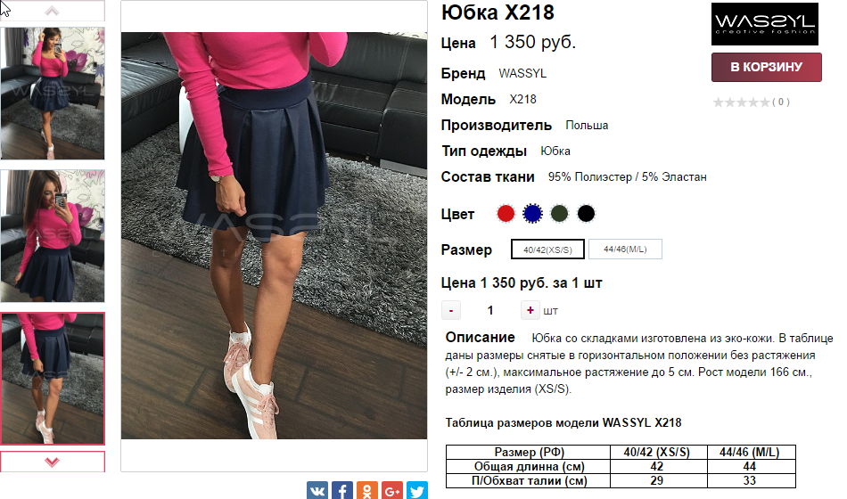The width and height of the screenshot is (847, 499).
Task: Pick the red color swatch
Action: coord(506,213)
